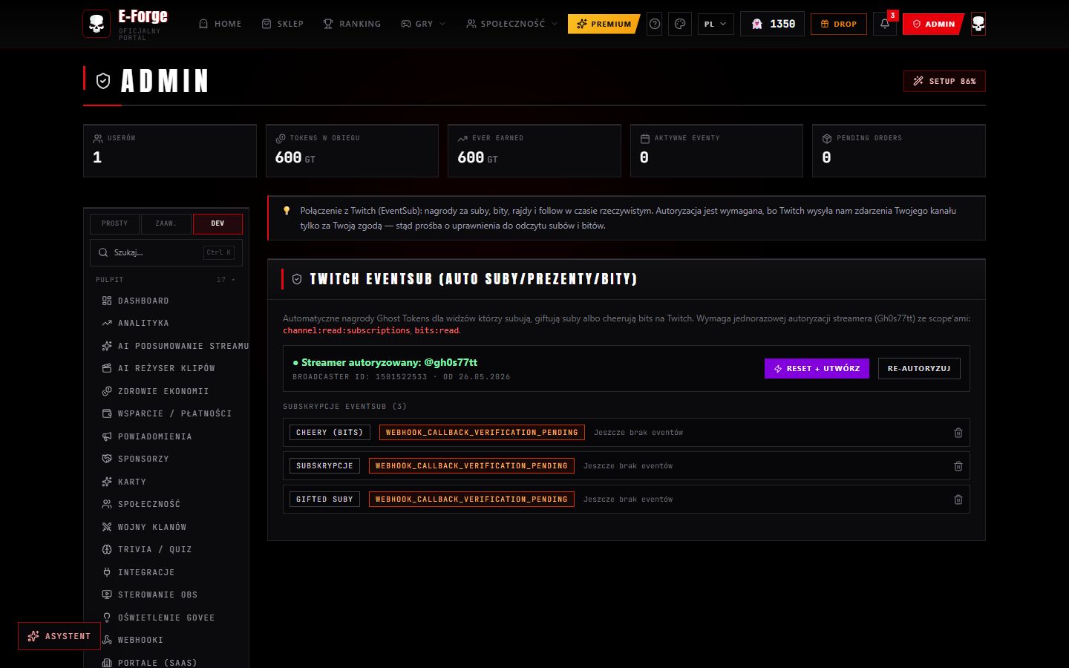Click the Integracje plug icon
Screen dimensions: 1069x668
107,572
